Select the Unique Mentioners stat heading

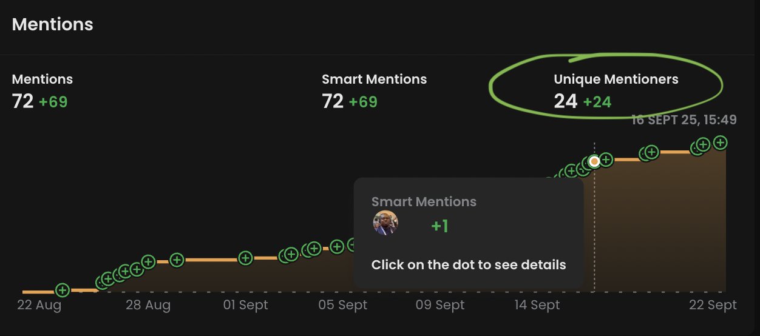[616, 79]
